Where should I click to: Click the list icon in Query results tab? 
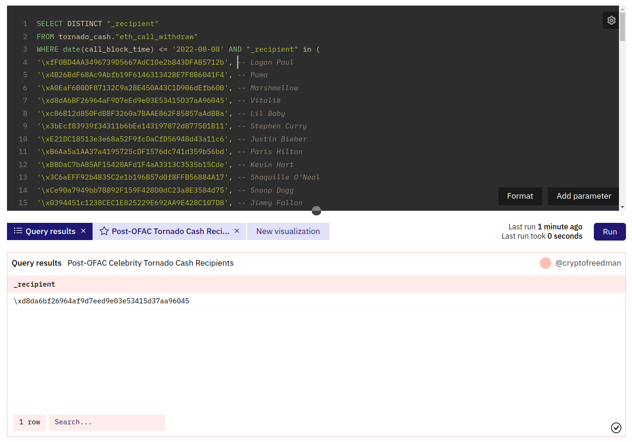point(18,231)
